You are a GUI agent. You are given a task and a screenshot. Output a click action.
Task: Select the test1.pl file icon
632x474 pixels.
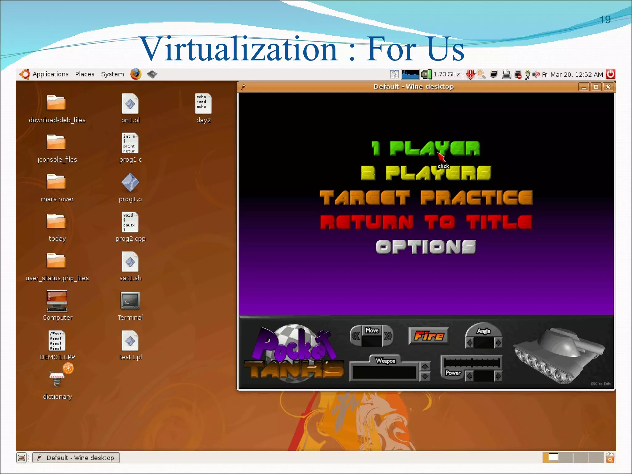pos(130,341)
